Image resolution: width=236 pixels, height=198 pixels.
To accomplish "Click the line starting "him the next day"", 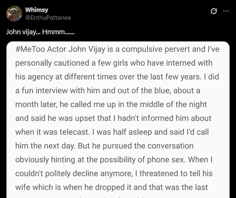I will pyautogui.click(x=104, y=146).
